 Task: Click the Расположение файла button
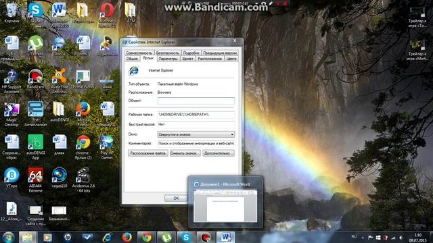pyautogui.click(x=148, y=153)
